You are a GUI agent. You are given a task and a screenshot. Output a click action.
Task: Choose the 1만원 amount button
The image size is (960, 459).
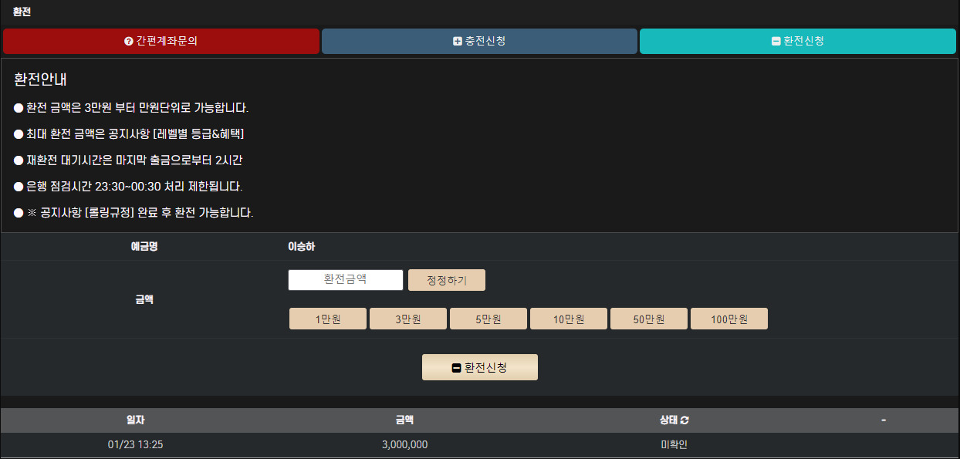coord(327,319)
